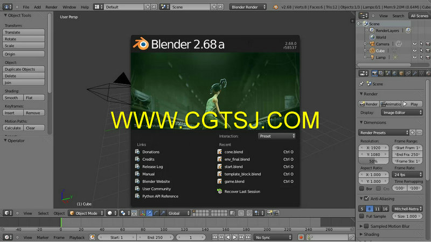This screenshot has width=431, height=242.
Task: Open the Render properties tab icon
Action: pyautogui.click(x=374, y=73)
